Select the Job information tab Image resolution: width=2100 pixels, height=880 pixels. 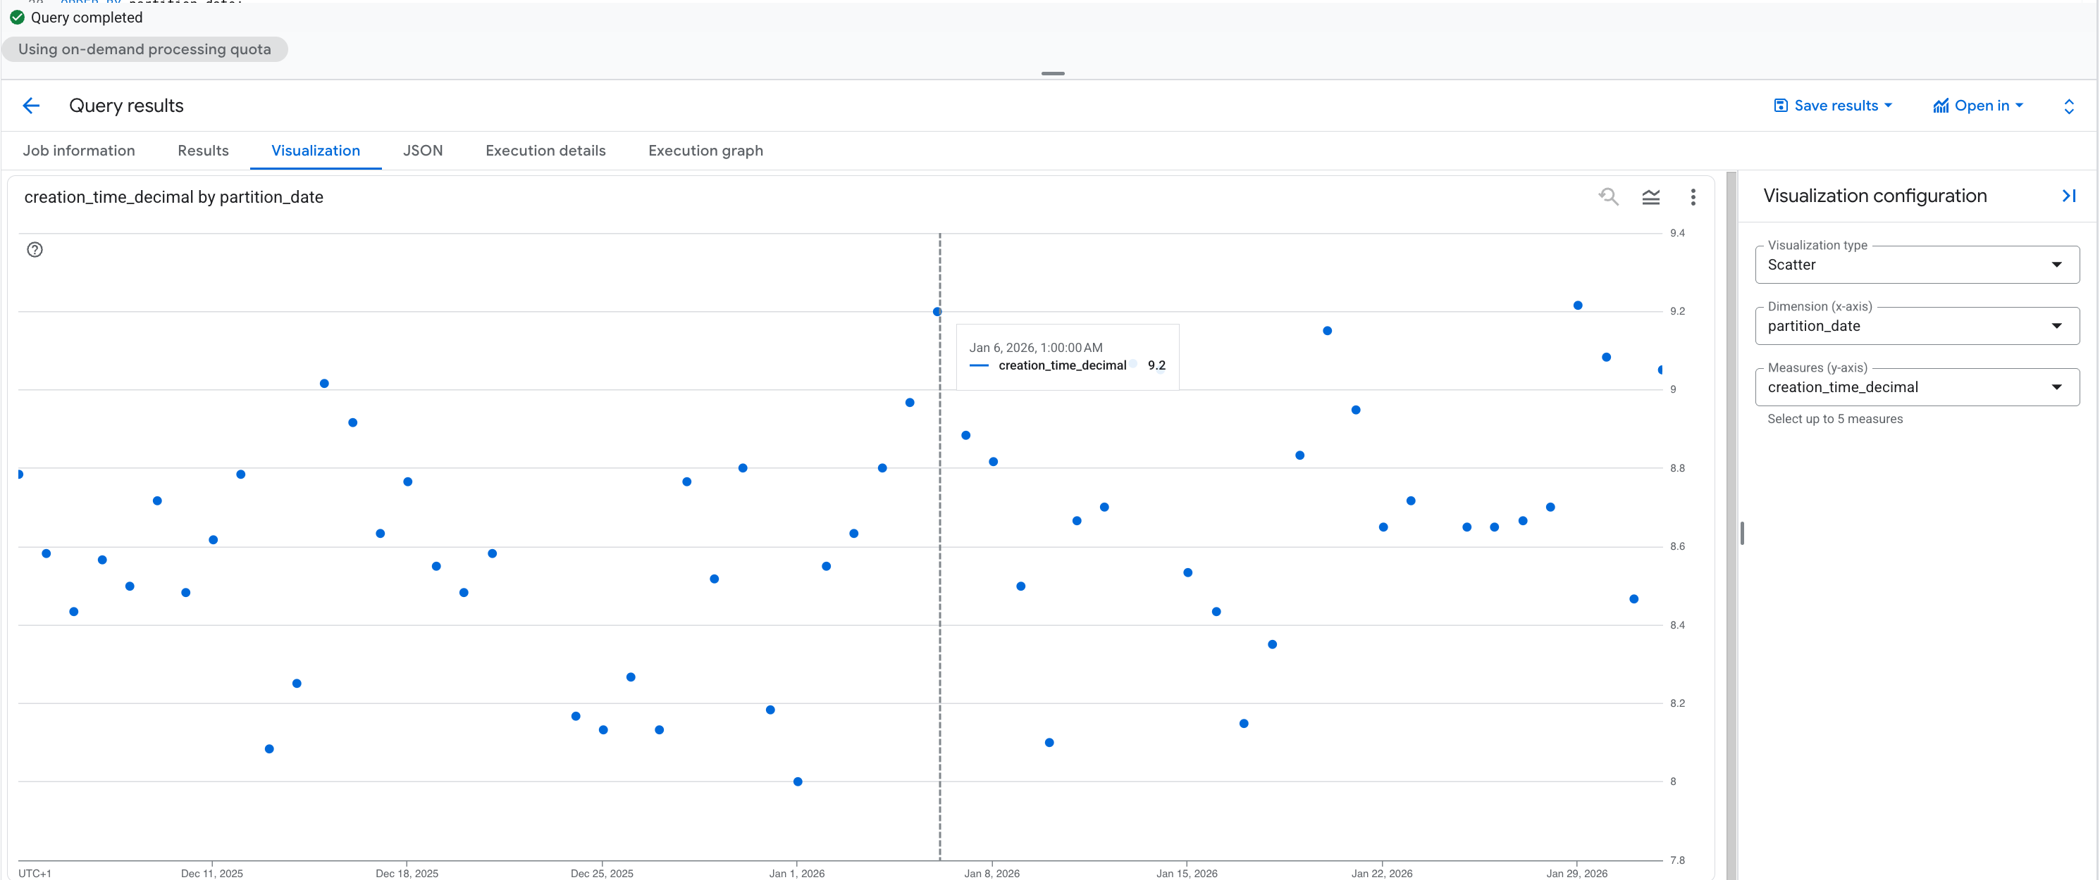pos(78,151)
